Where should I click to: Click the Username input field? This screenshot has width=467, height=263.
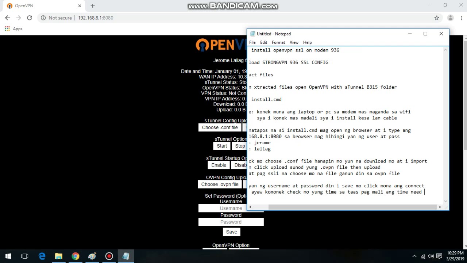click(231, 208)
